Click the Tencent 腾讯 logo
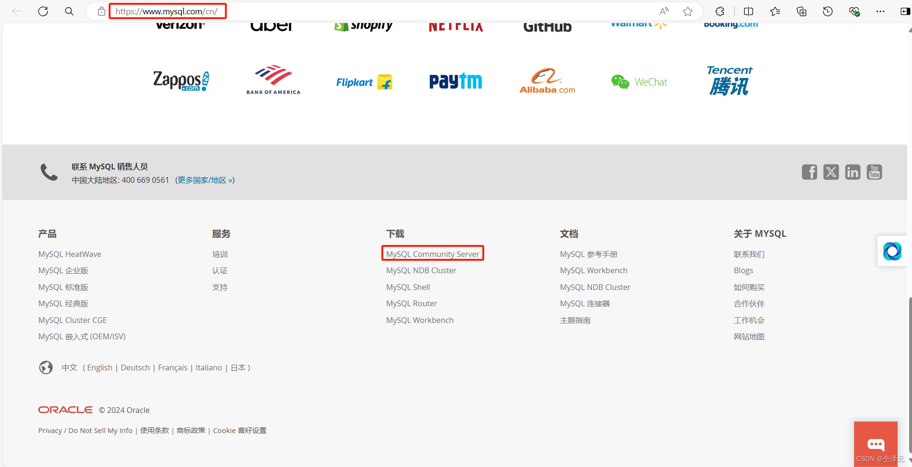This screenshot has height=467, width=912. (729, 80)
